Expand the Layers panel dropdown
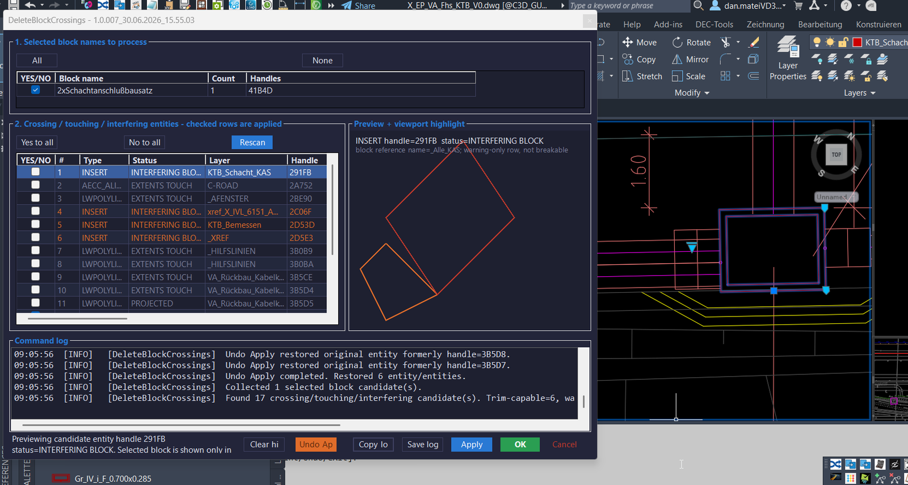 (x=859, y=93)
